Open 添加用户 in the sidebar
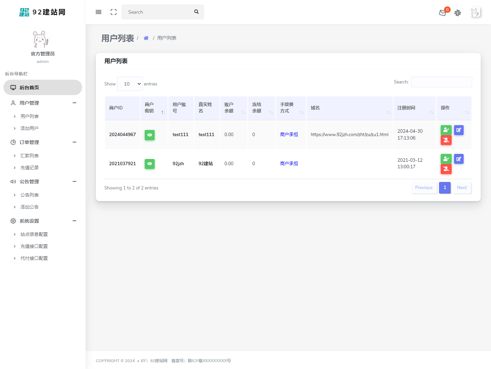Screen dimensions: 491x369 pos(29,128)
